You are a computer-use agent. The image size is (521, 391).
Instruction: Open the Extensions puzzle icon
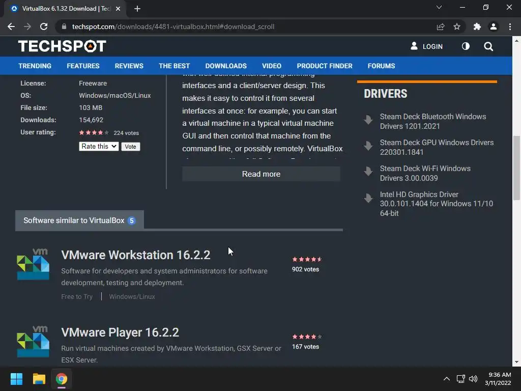477,26
